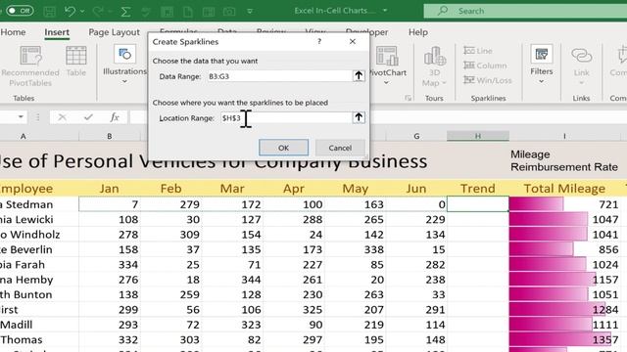
Task: Insert a Win/Loss sparkline
Action: click(x=488, y=80)
